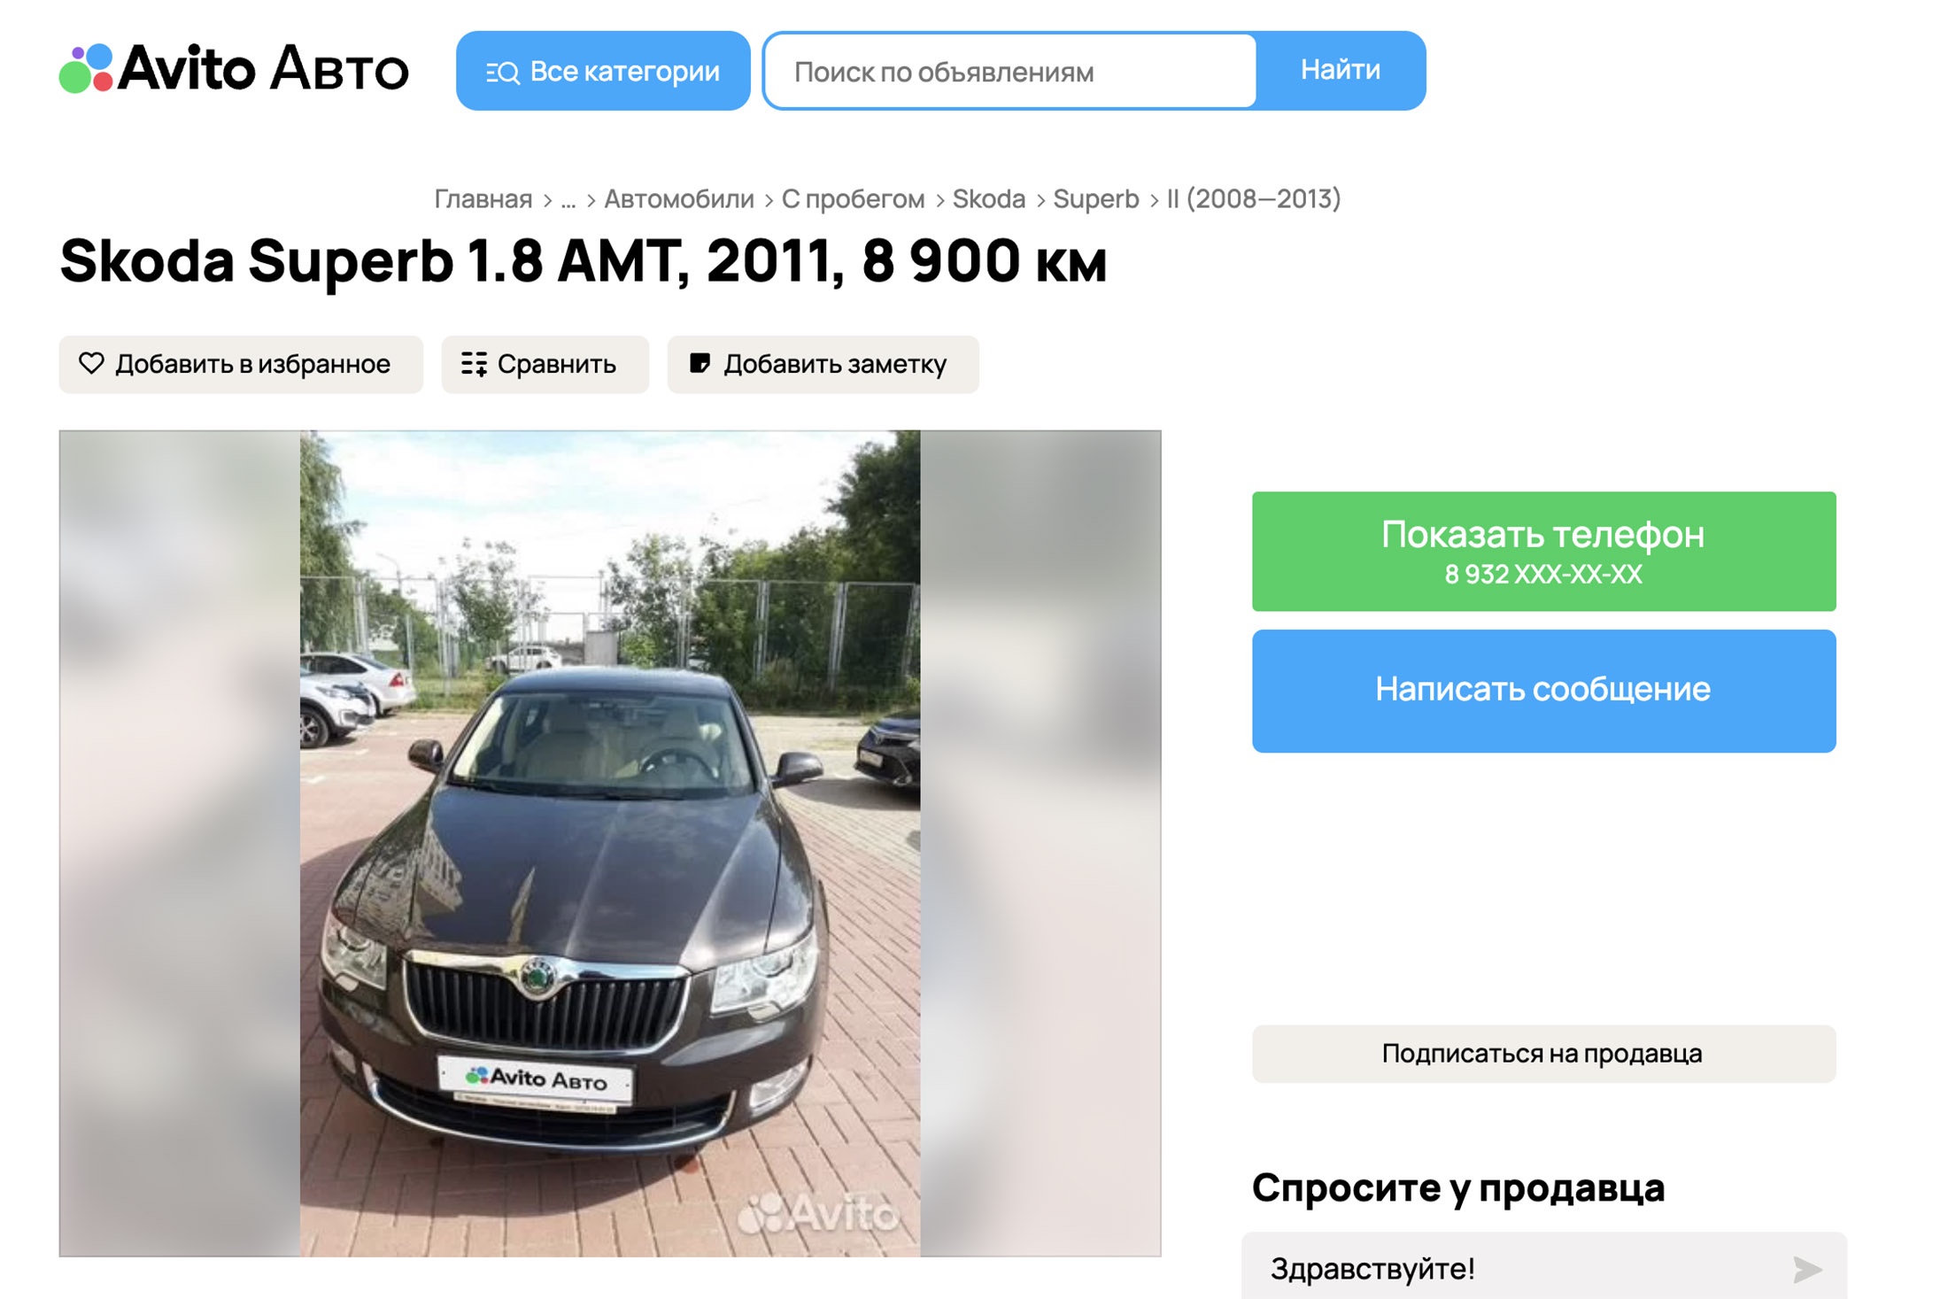Open the Superb breadcrumb
Viewport: 1948px width, 1299px height.
pos(1096,199)
